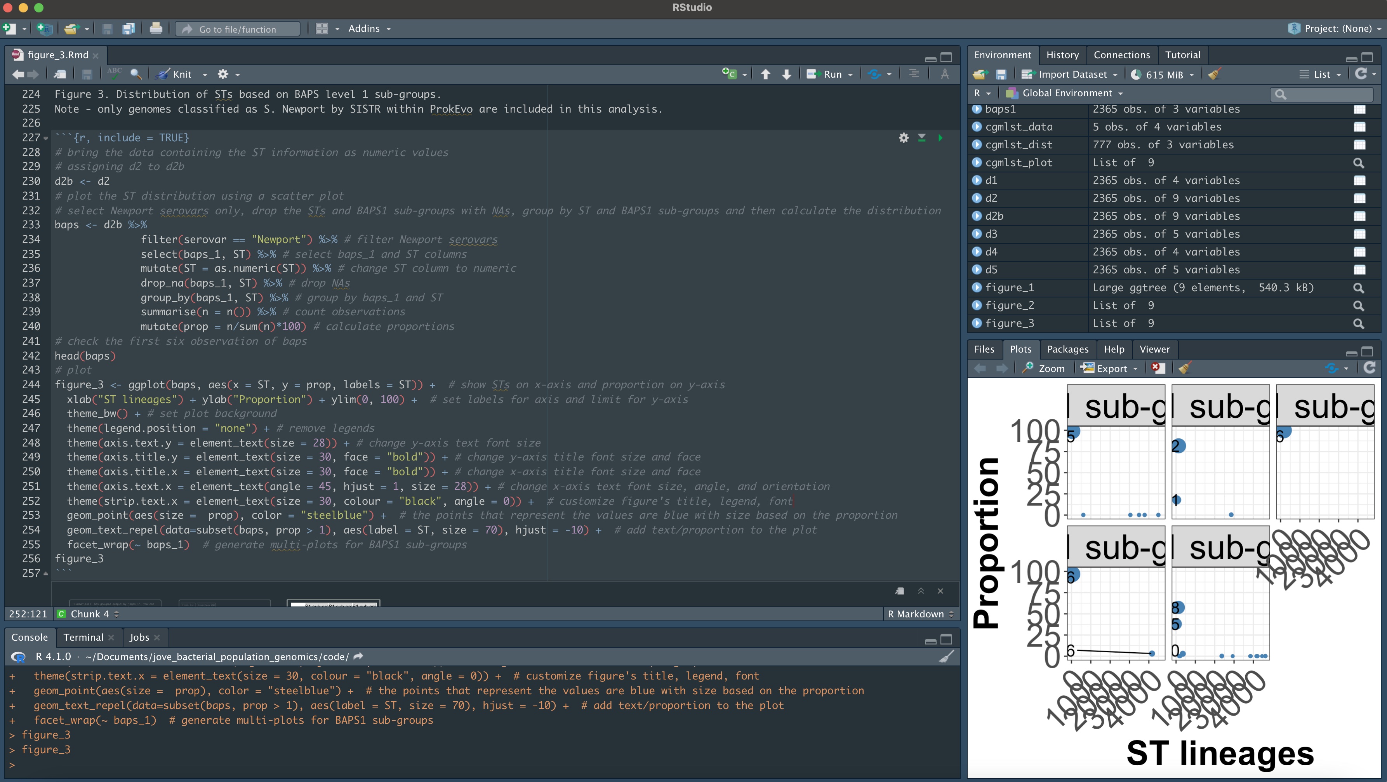Expand the baps1 object toggle
Screen dimensions: 1387x782
[977, 109]
